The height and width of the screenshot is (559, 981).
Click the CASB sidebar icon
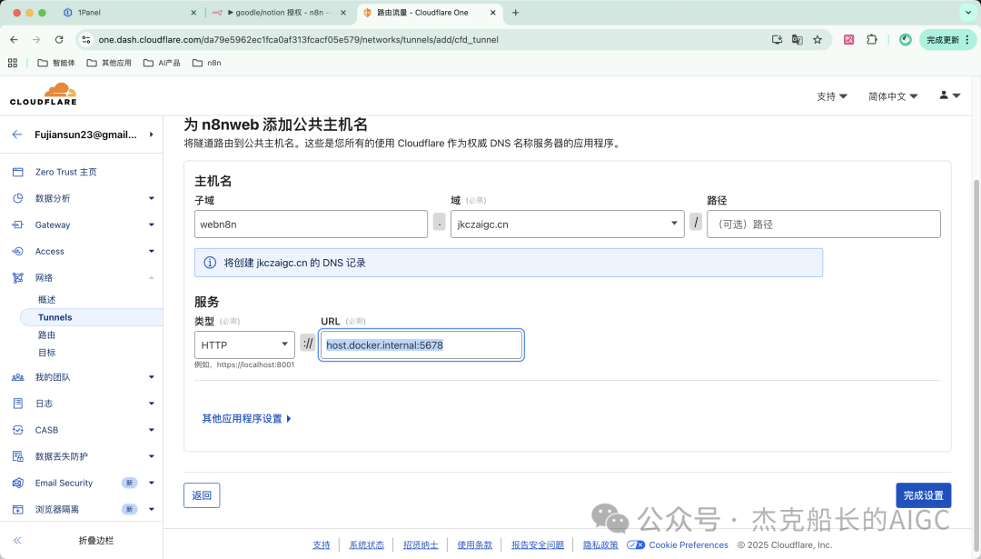[17, 430]
